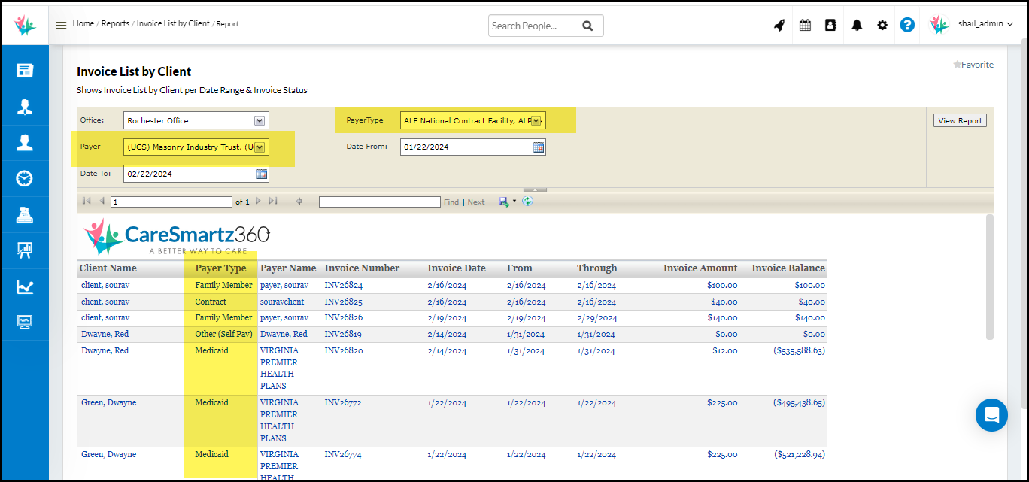Open invoice INV26824 link
This screenshot has width=1029, height=482.
click(343, 286)
